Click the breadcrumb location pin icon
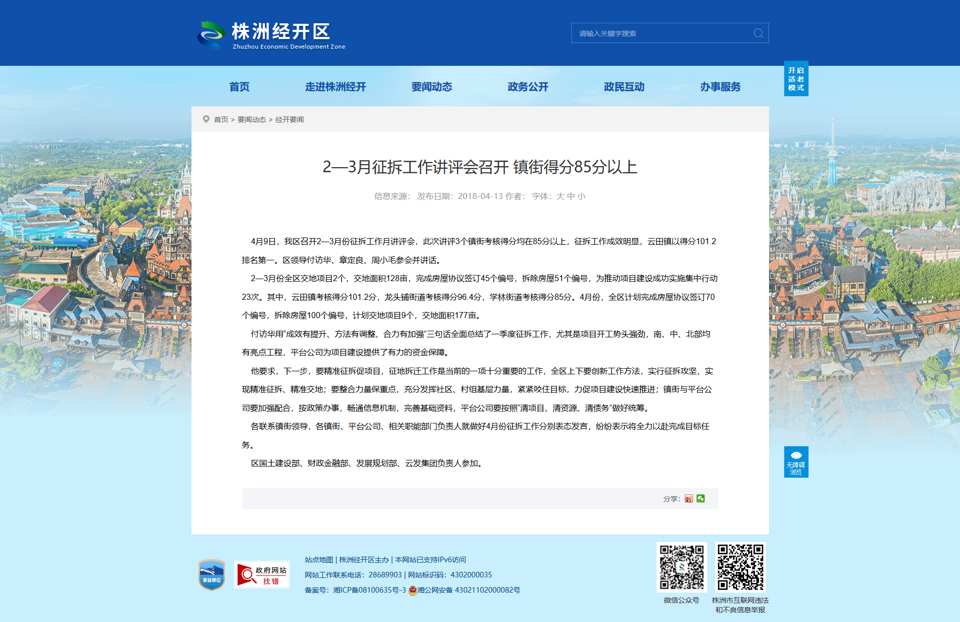960x622 pixels. coord(206,119)
